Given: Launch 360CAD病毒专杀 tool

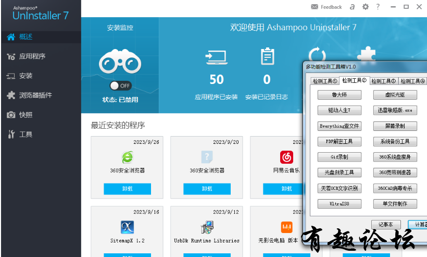Looking at the screenshot, I should point(395,188).
